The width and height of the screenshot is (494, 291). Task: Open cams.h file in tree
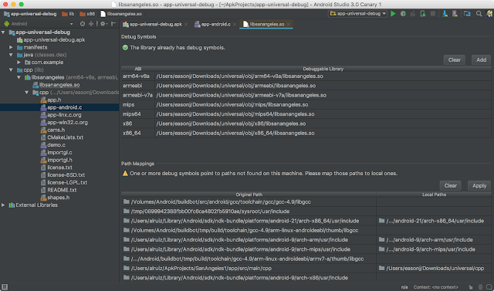(52, 130)
